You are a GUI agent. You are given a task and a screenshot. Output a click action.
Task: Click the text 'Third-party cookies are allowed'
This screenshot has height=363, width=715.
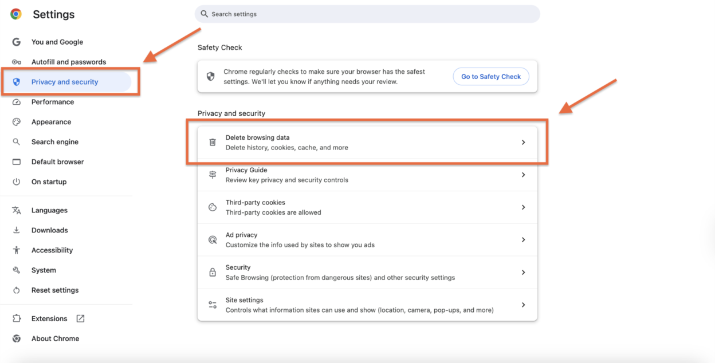273,212
